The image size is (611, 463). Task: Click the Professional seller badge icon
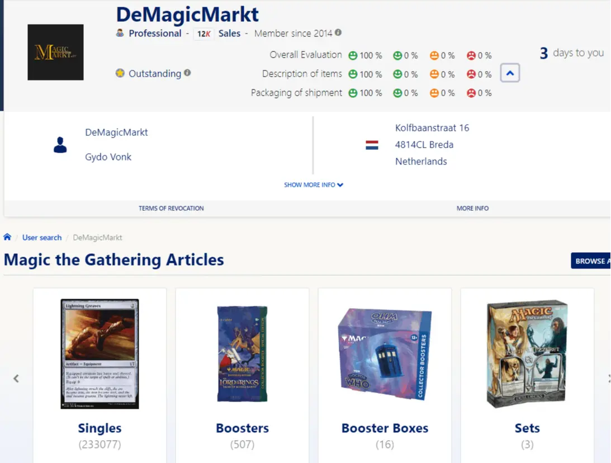coord(120,33)
